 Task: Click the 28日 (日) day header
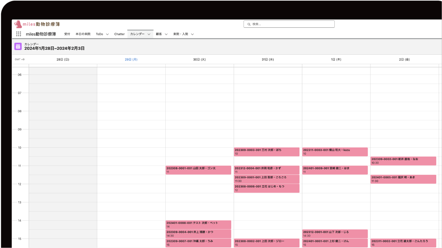click(x=63, y=59)
